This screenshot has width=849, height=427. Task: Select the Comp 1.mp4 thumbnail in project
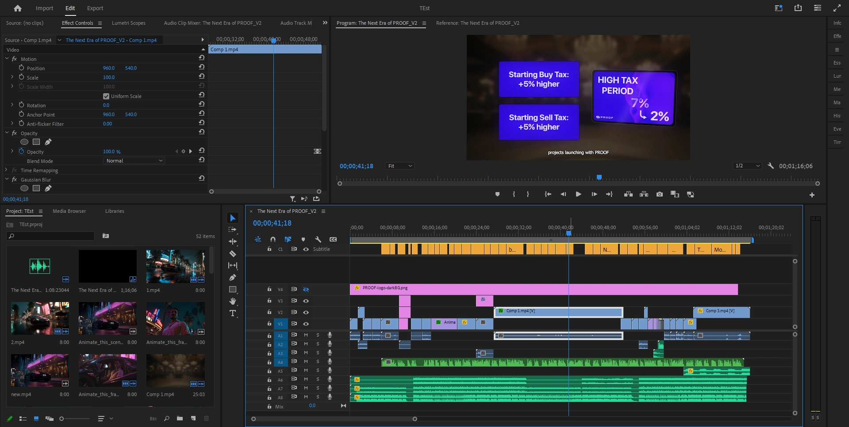tap(175, 370)
